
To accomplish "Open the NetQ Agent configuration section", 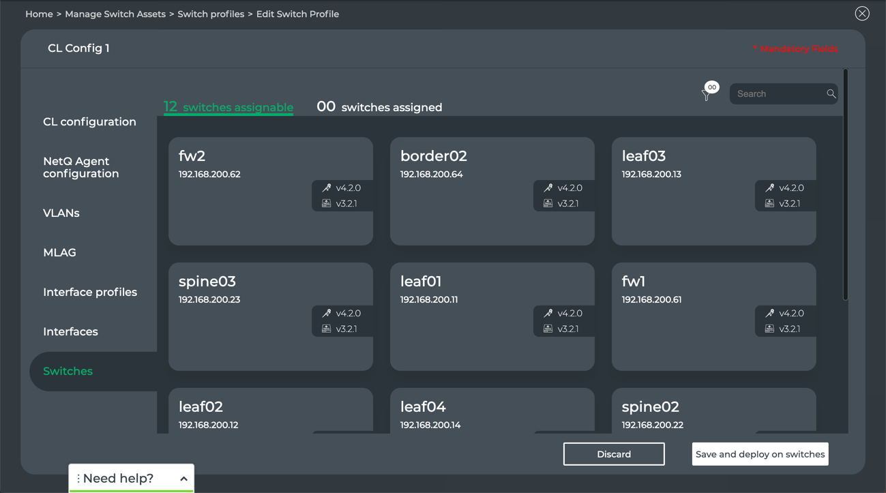I will pyautogui.click(x=81, y=168).
